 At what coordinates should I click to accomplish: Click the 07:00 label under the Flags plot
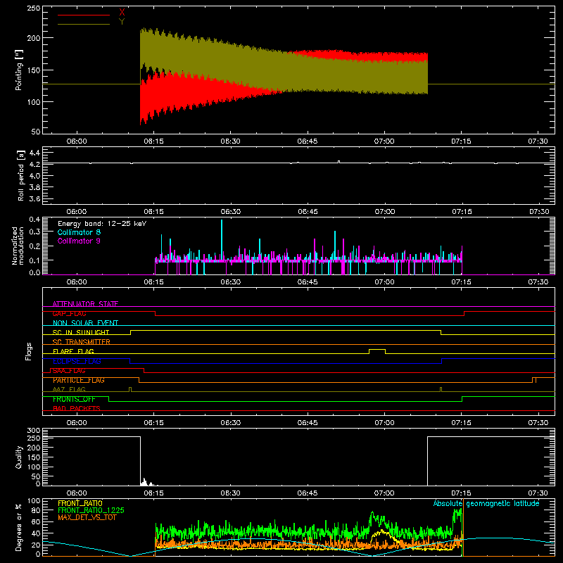384,423
